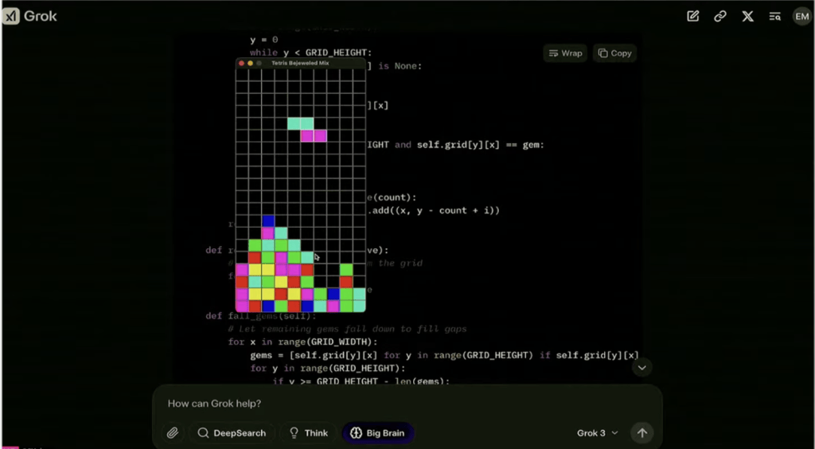Image resolution: width=815 pixels, height=449 pixels.
Task: Send message with up-arrow button
Action: [641, 433]
